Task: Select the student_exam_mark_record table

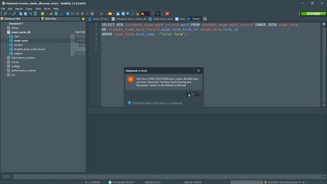Action: point(30,49)
